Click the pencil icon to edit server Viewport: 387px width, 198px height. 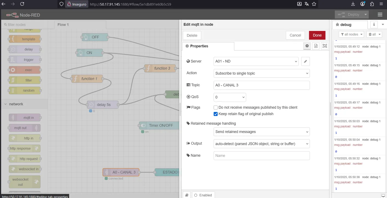(x=305, y=61)
